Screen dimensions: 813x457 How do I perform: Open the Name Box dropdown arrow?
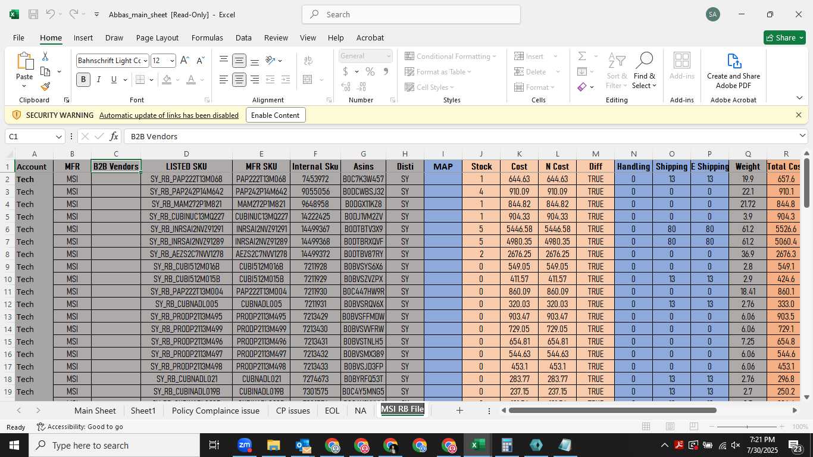coord(59,136)
